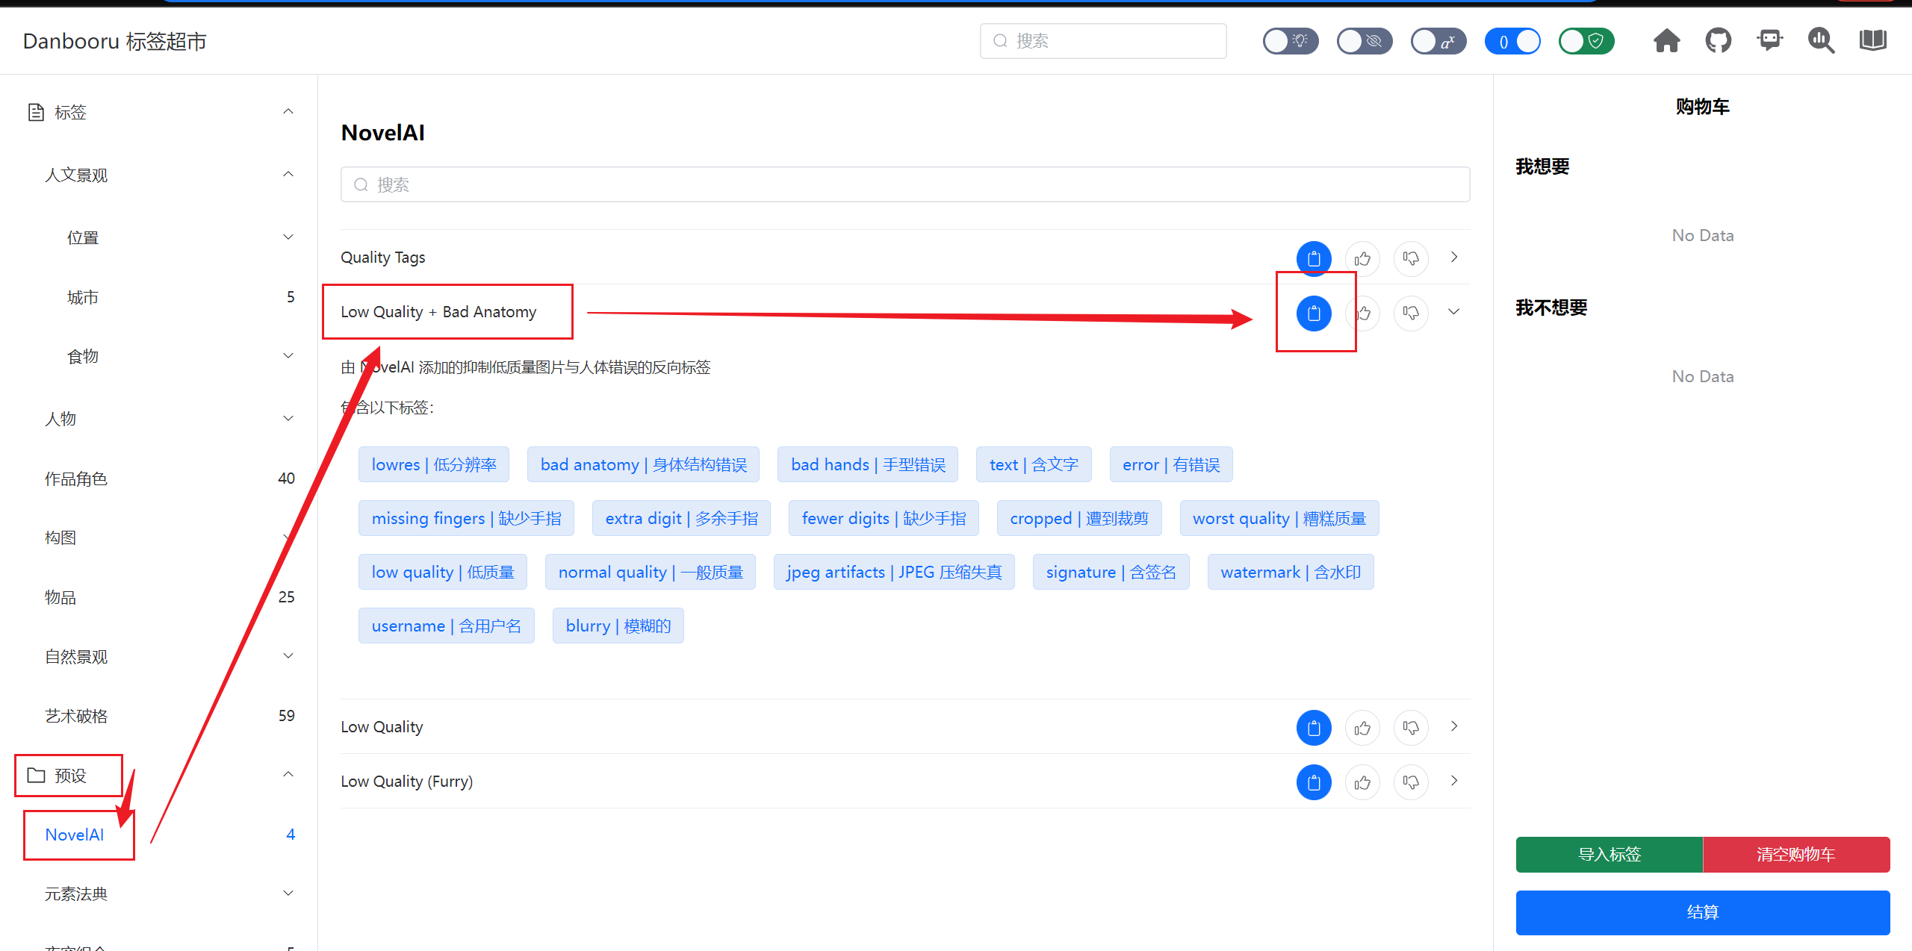The height and width of the screenshot is (951, 1912).
Task: Collapse the 标签 sidebar section
Action: coord(158,112)
